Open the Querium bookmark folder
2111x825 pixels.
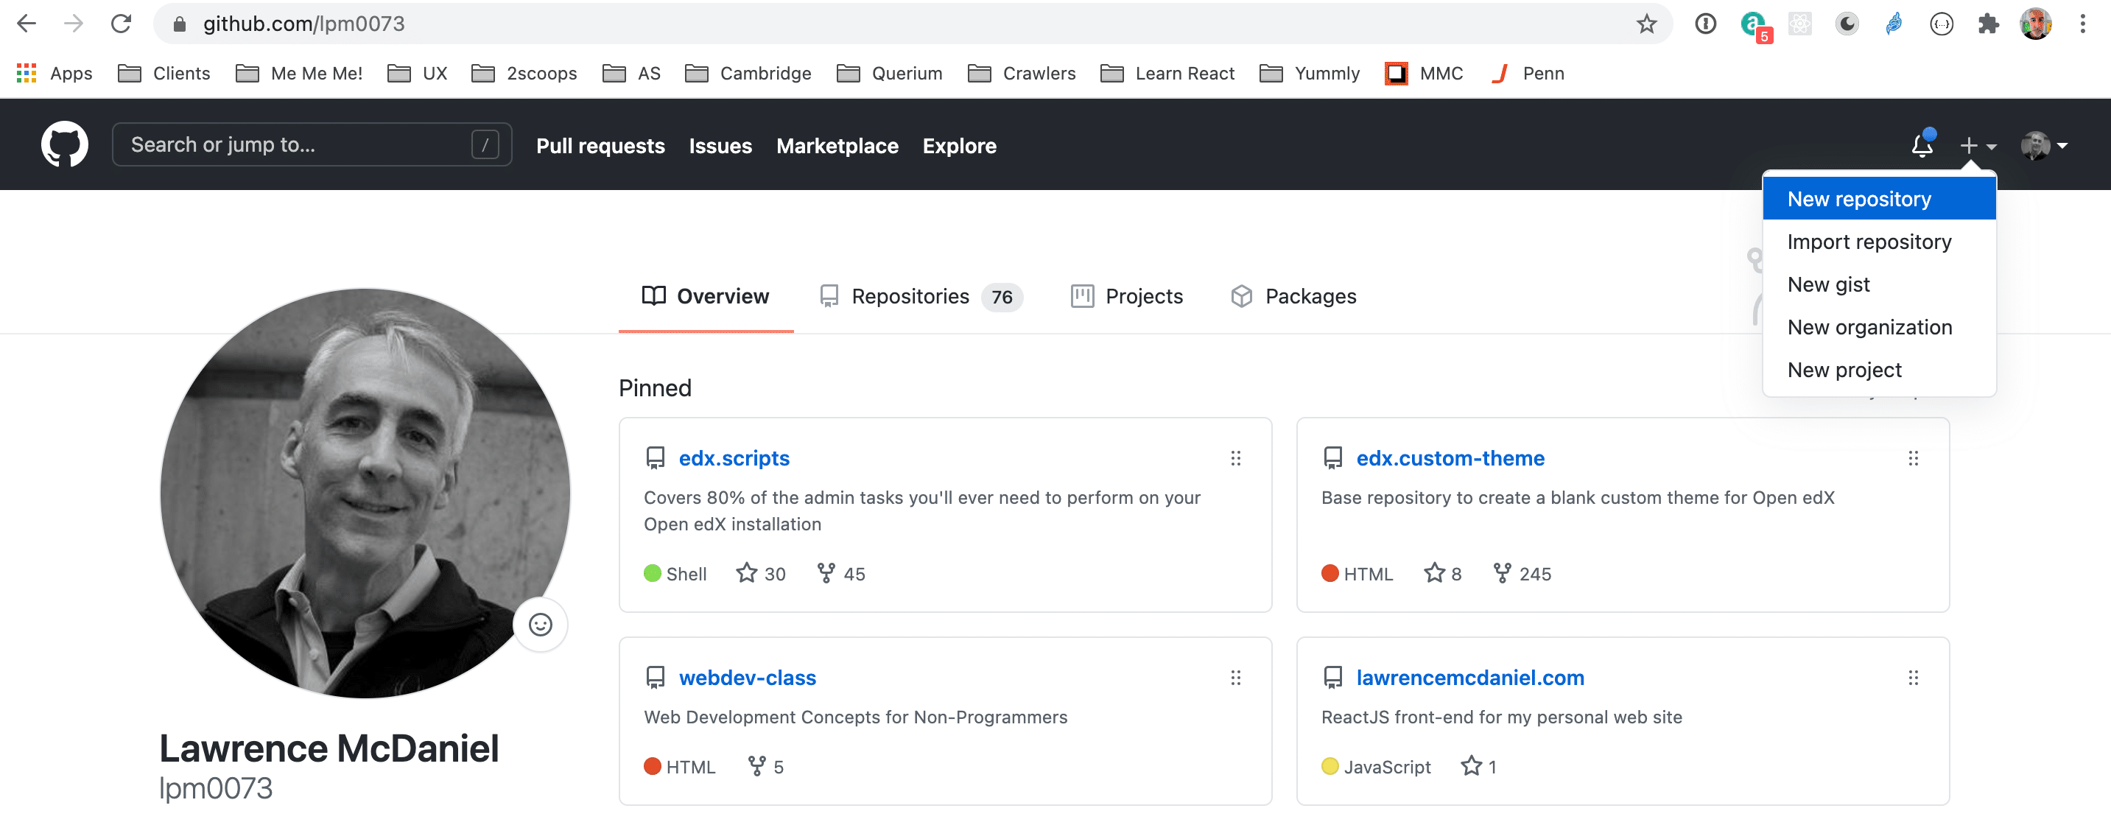click(x=889, y=74)
